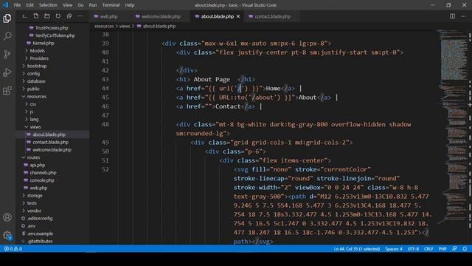Collapse the routes folder
This screenshot has height=266, width=472.
33,157
